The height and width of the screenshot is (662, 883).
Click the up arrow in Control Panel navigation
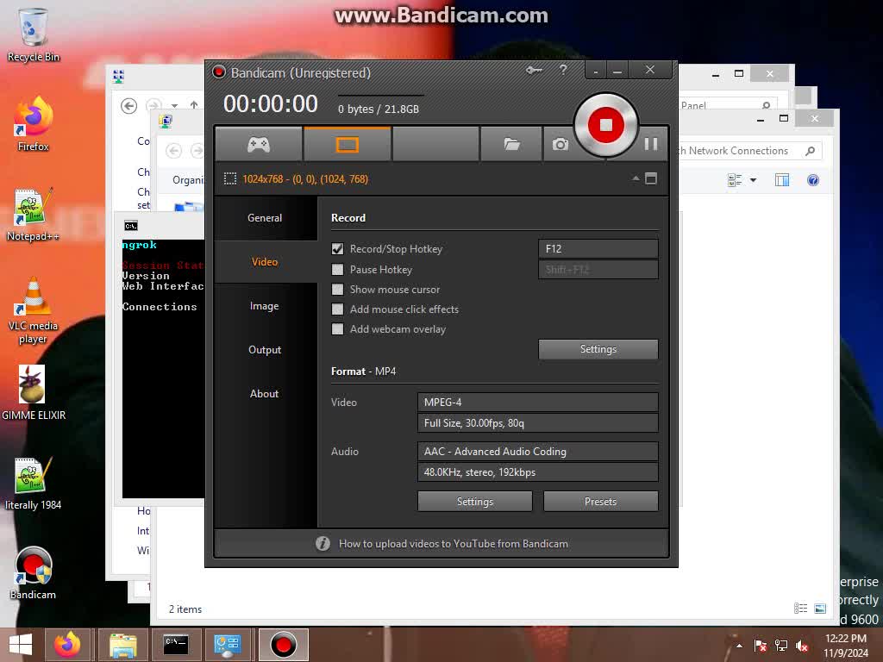pyautogui.click(x=194, y=105)
